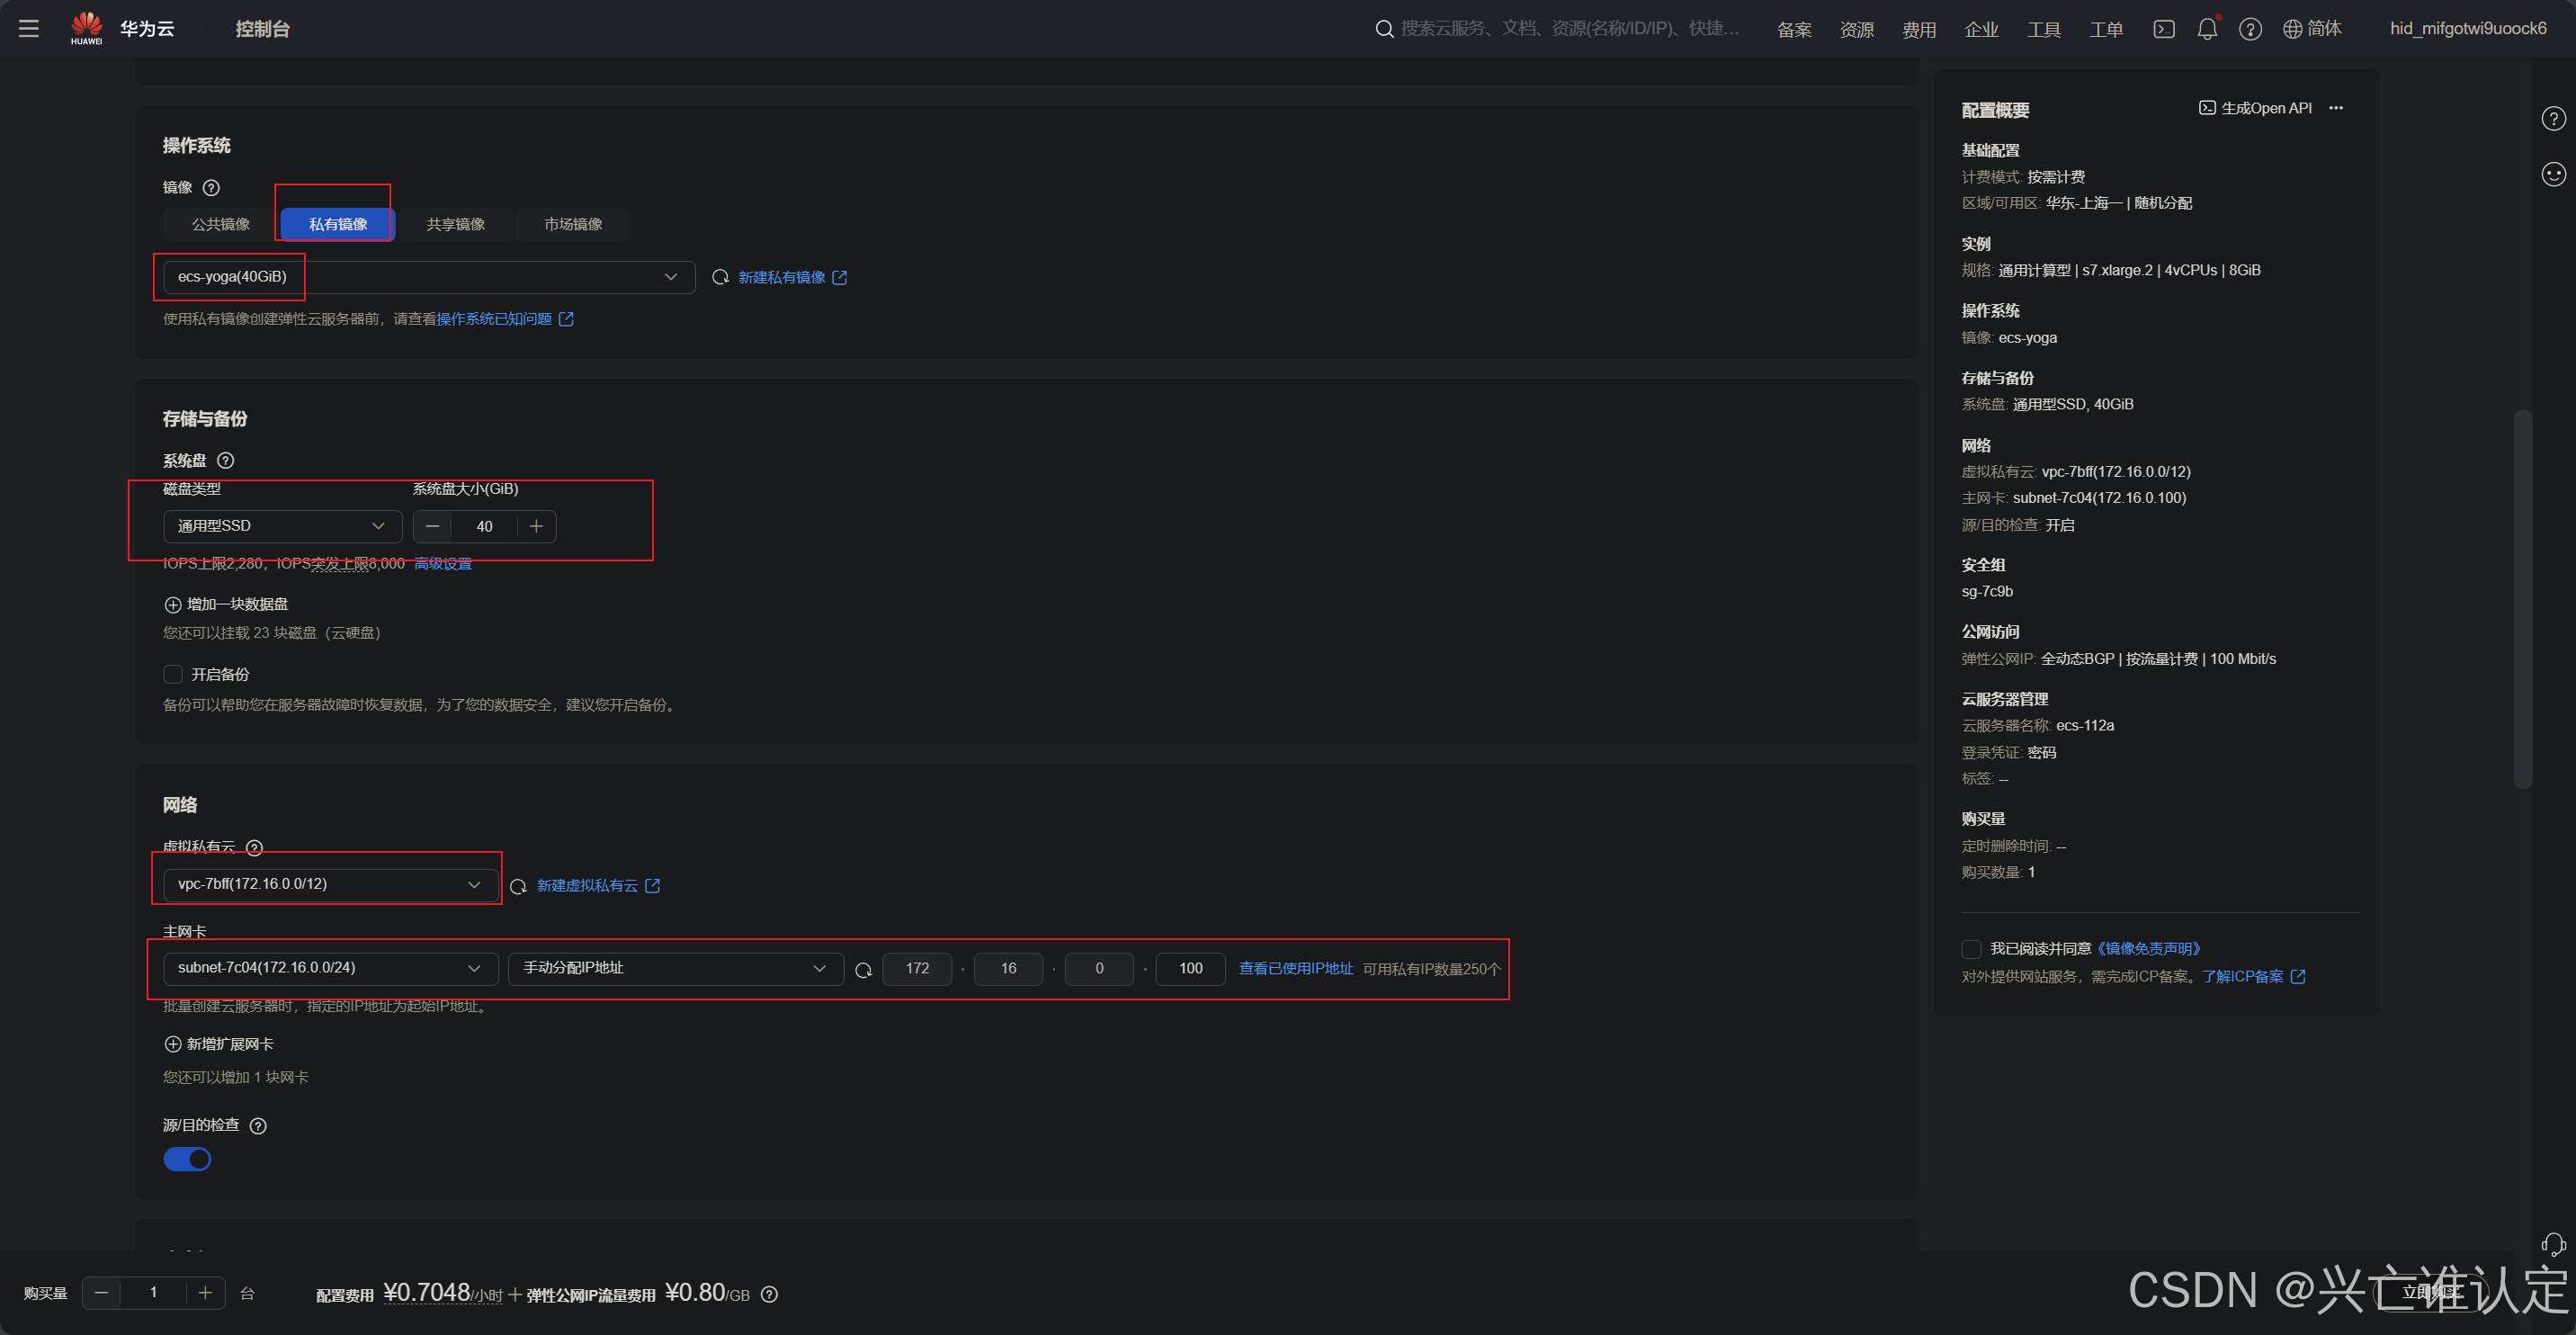Toggle the 源/目的检查 switch
Image resolution: width=2576 pixels, height=1335 pixels.
(x=187, y=1159)
